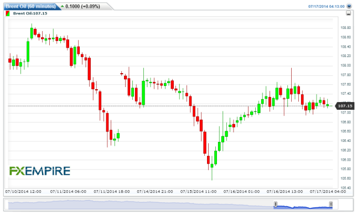Viewport: 357px width, 214px height.
Task: Click the 07/15/2014 11:00 axis label
Action: click(x=198, y=192)
